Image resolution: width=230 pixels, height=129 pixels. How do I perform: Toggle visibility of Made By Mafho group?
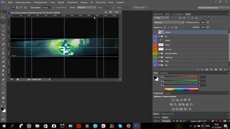pos(155,53)
